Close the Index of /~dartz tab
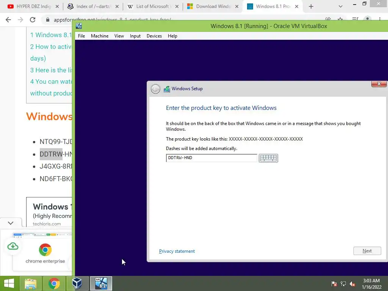The width and height of the screenshot is (388, 291). [x=117, y=6]
